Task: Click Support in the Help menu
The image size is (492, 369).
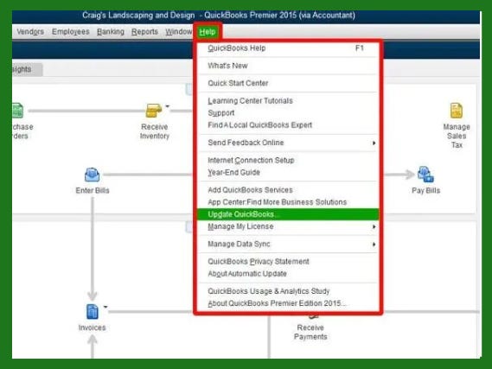Action: pos(288,113)
